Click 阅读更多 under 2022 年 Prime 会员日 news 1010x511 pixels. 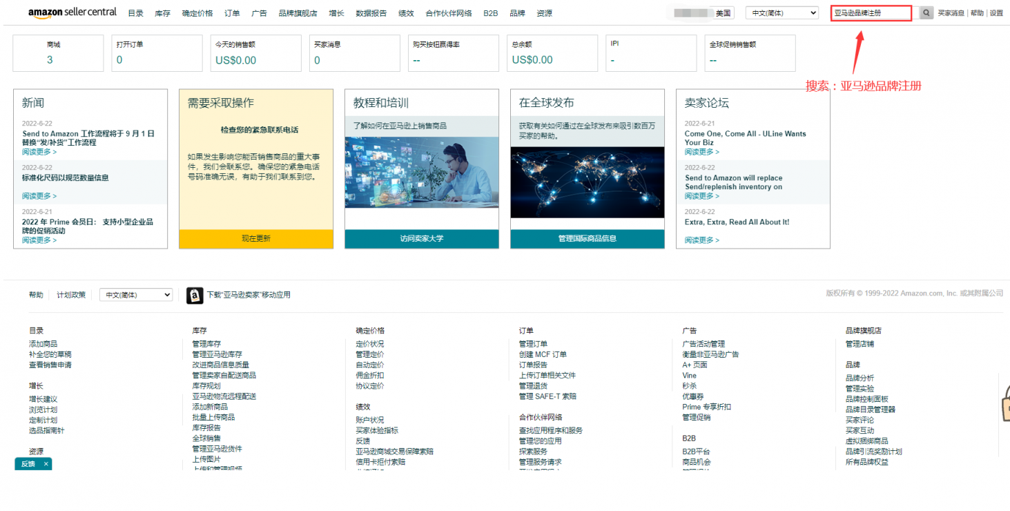(39, 240)
